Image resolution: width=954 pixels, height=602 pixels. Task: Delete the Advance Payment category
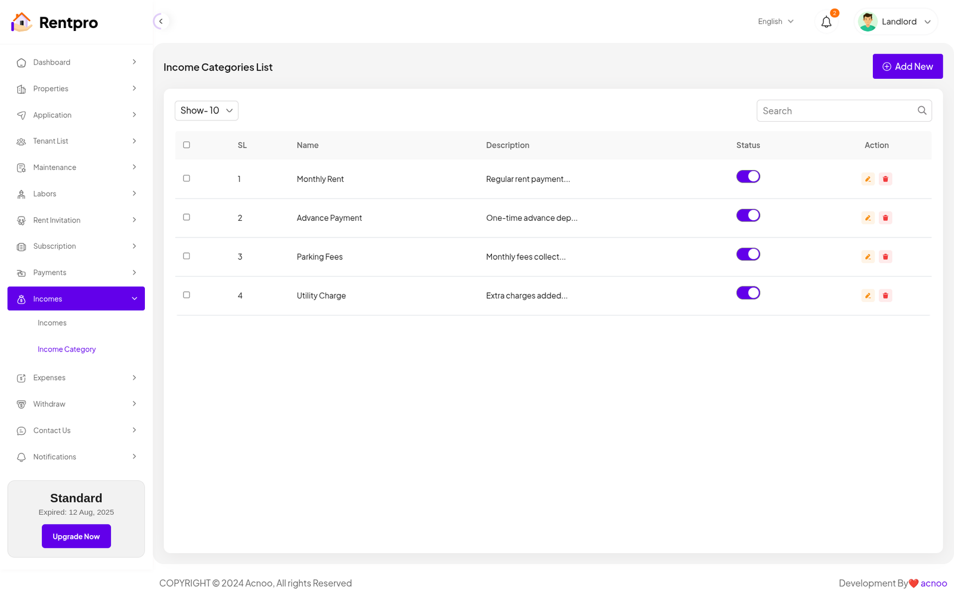click(885, 218)
